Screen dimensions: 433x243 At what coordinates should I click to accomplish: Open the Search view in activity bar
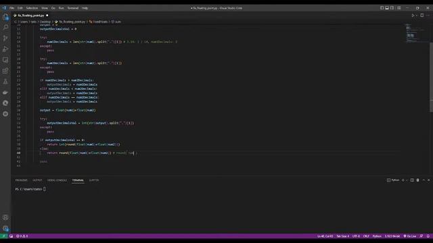point(5,27)
